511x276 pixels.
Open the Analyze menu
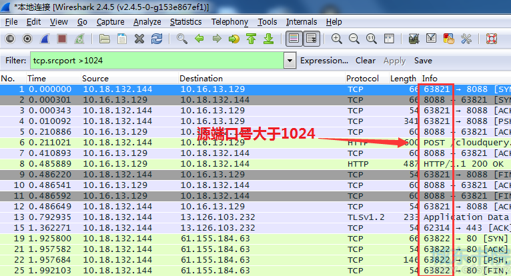coord(147,22)
